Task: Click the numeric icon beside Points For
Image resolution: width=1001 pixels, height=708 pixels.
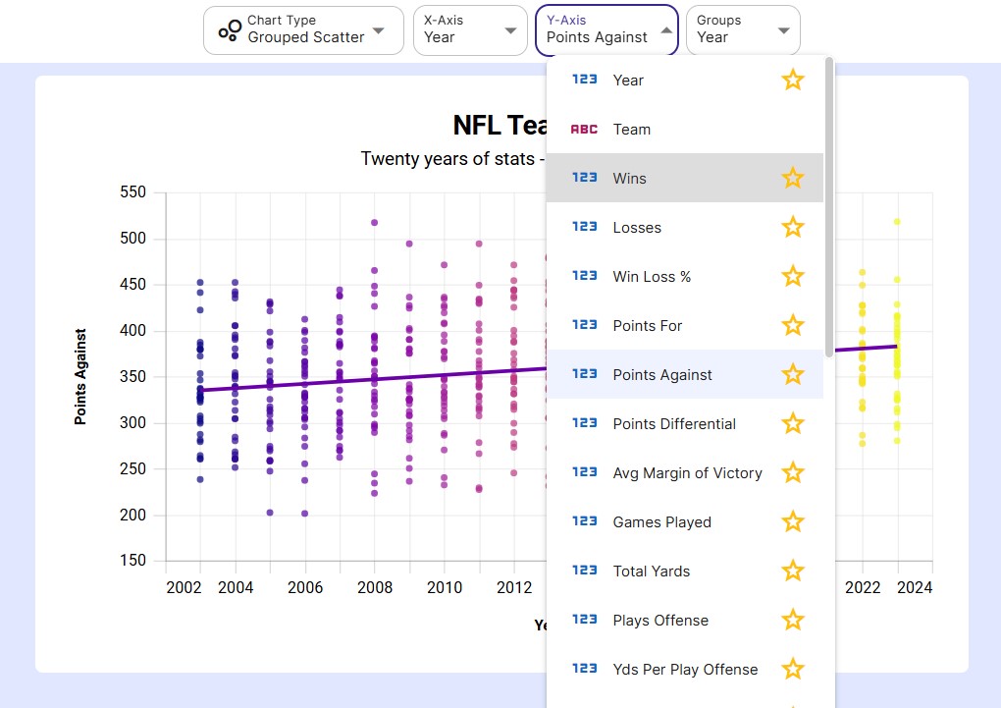Action: [x=584, y=326]
